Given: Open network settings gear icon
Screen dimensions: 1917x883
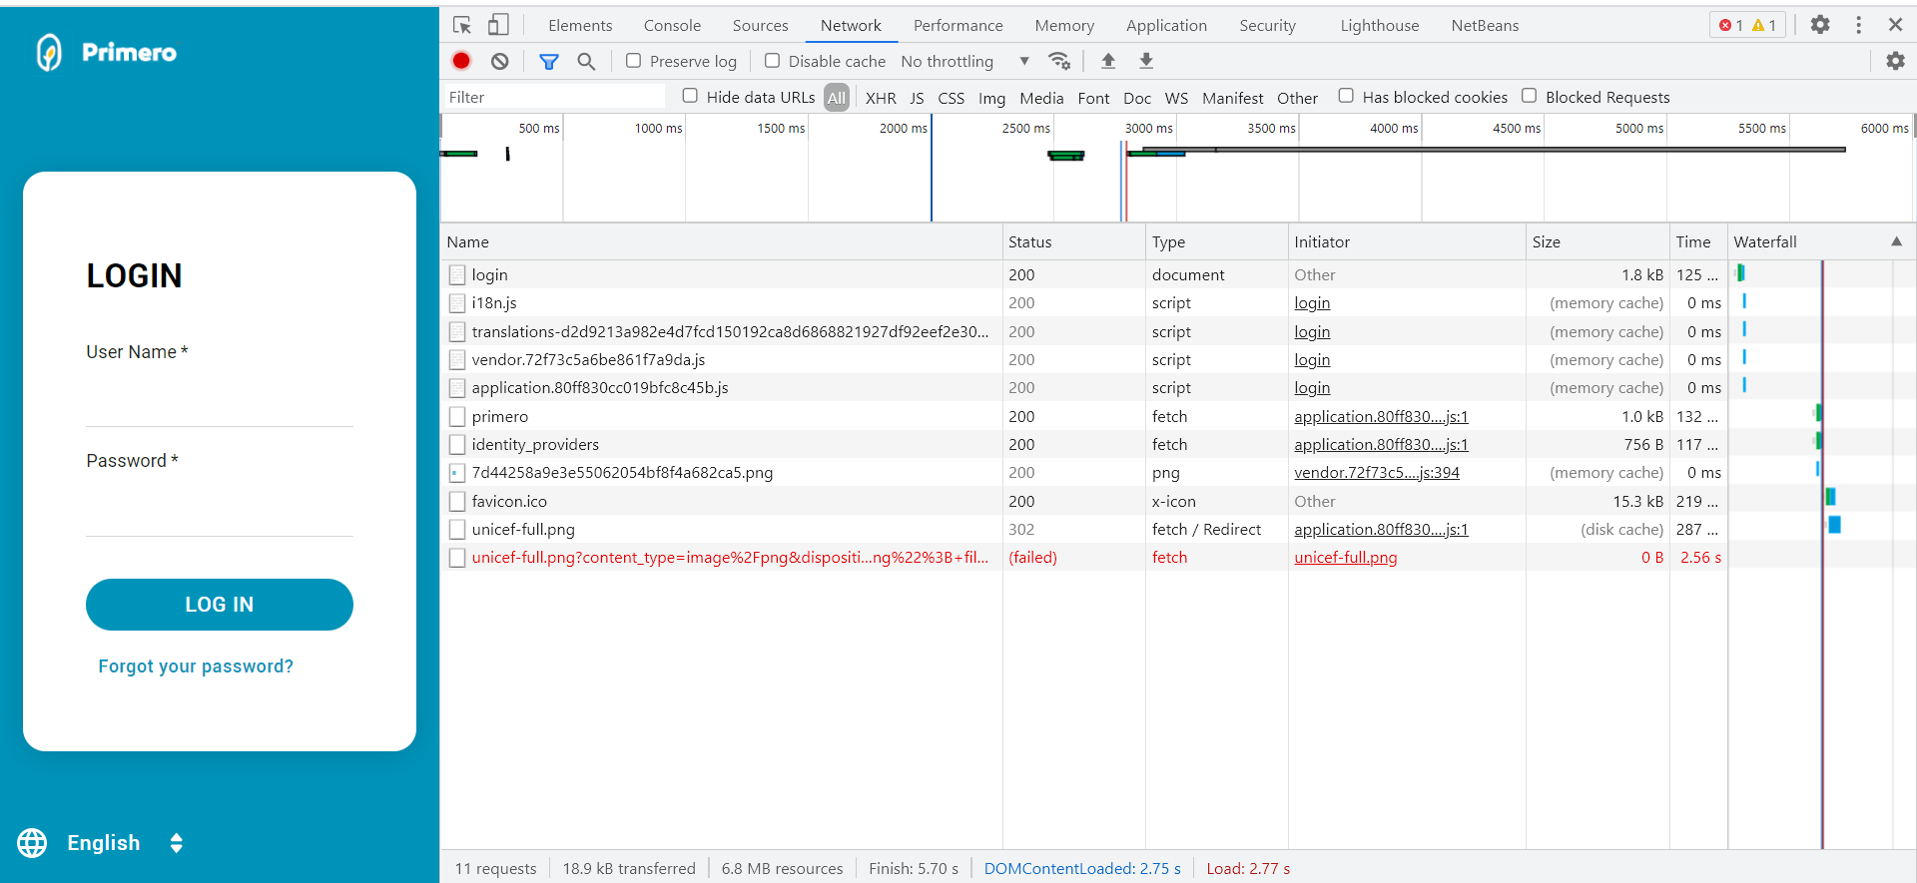Looking at the screenshot, I should (1895, 61).
